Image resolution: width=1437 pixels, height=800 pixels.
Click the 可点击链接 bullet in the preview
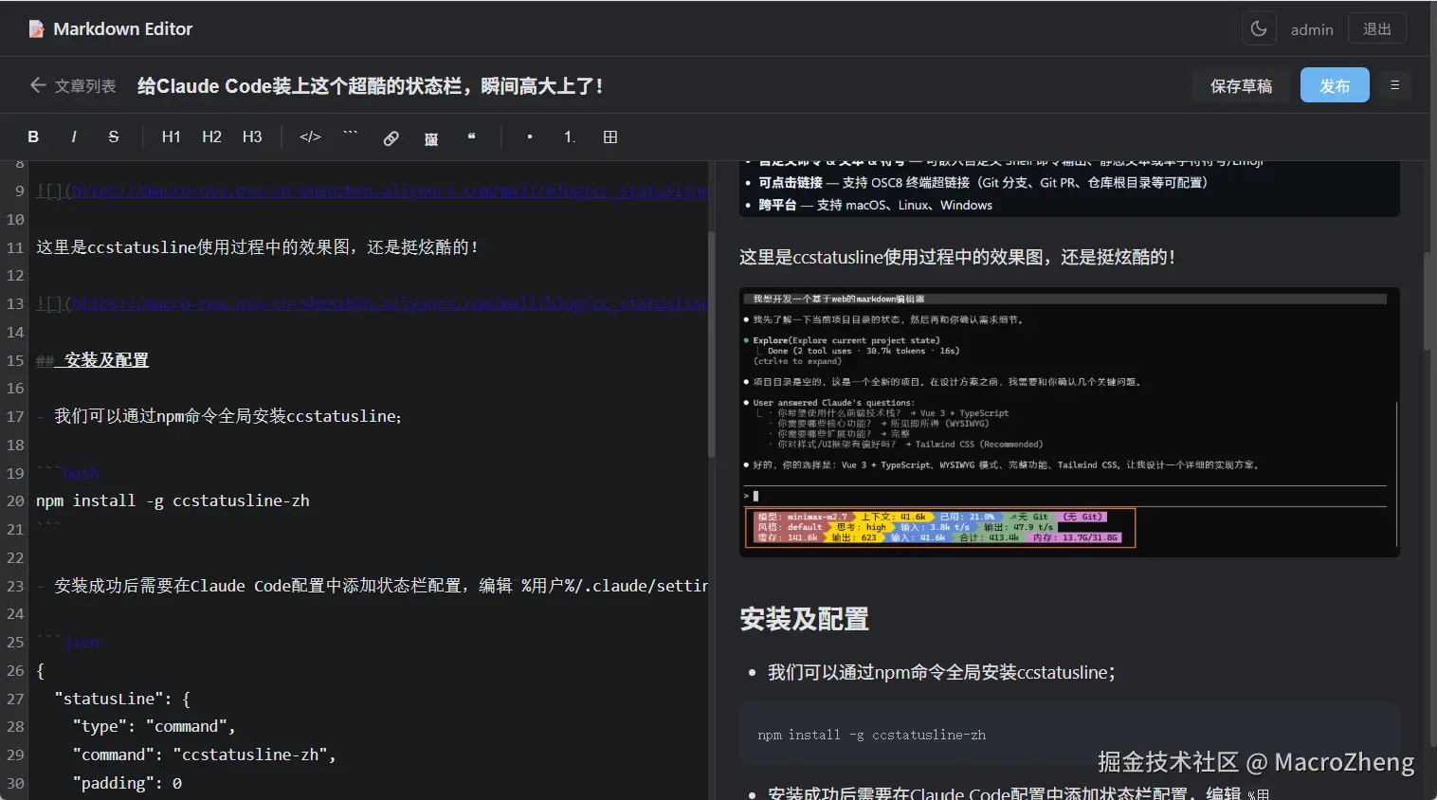pyautogui.click(x=983, y=182)
